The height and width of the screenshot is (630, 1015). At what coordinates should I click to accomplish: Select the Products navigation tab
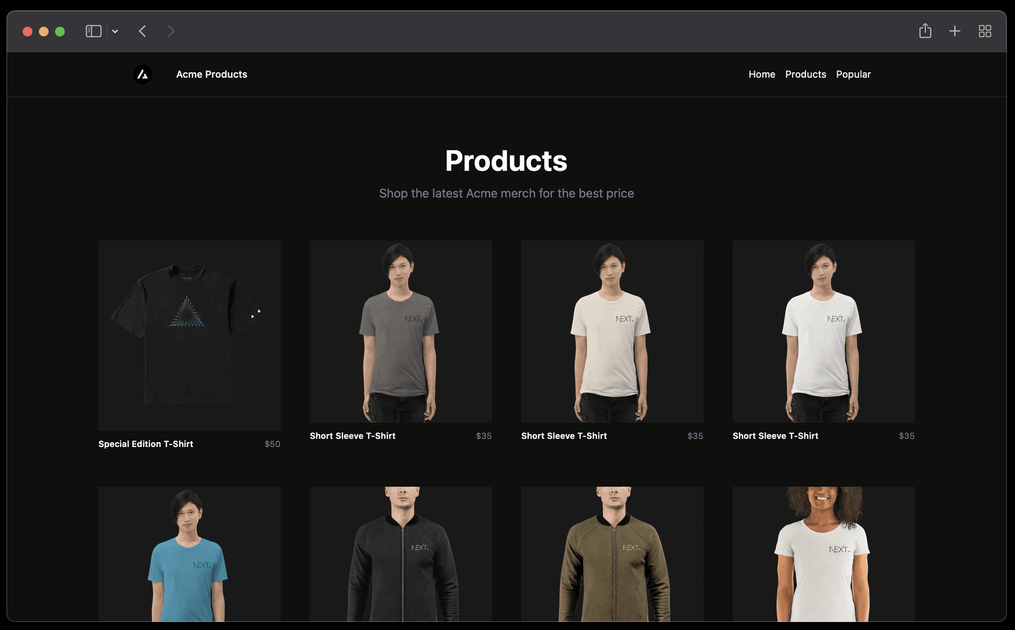coord(805,74)
